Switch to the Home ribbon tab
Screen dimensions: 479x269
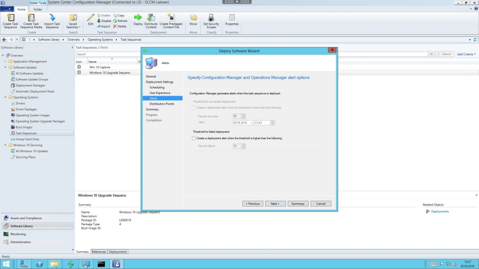pyautogui.click(x=22, y=9)
